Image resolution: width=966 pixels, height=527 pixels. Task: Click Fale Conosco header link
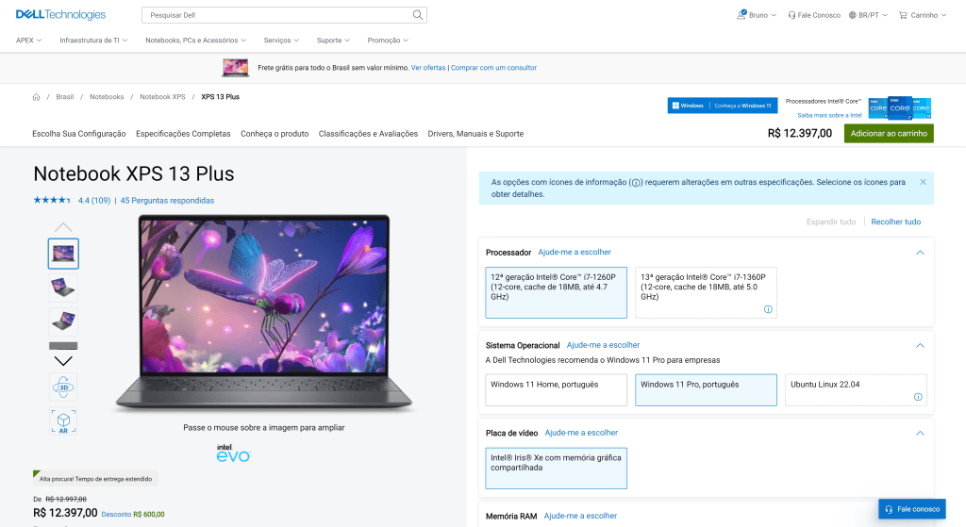click(814, 15)
